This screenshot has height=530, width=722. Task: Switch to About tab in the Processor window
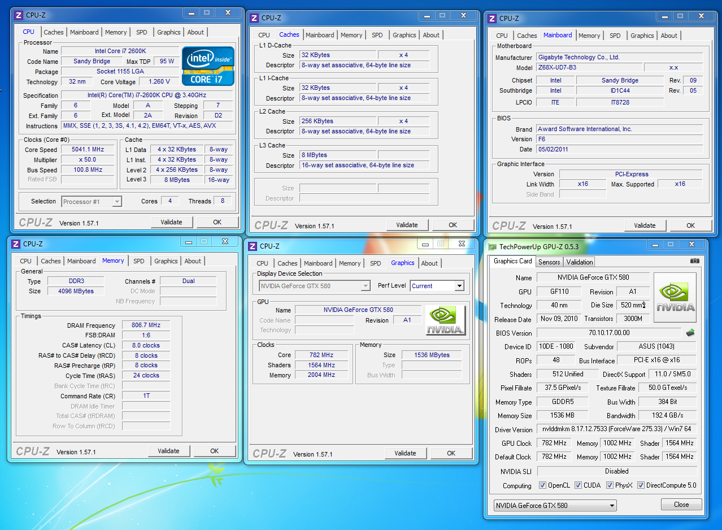pos(195,32)
